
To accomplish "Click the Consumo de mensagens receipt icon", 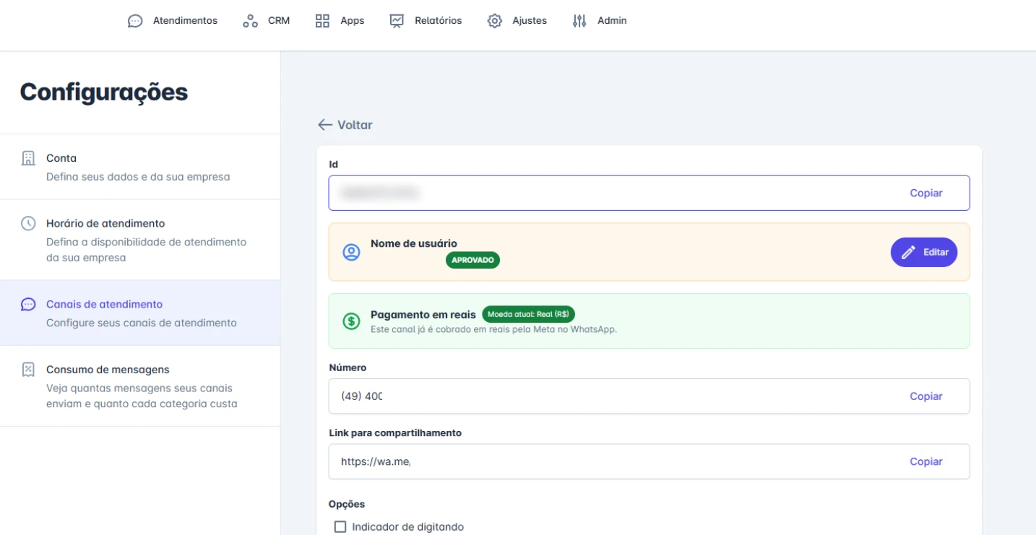I will click(28, 370).
